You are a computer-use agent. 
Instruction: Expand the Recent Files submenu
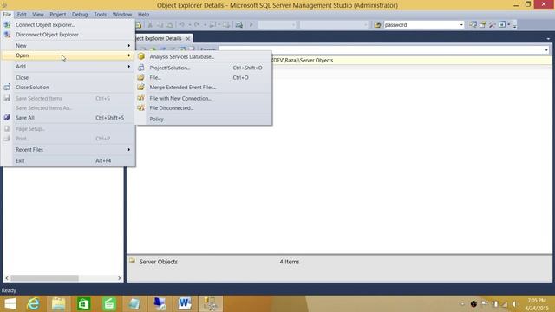coord(69,150)
